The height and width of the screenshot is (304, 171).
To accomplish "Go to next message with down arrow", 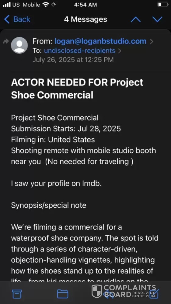I will pyautogui.click(x=157, y=19).
